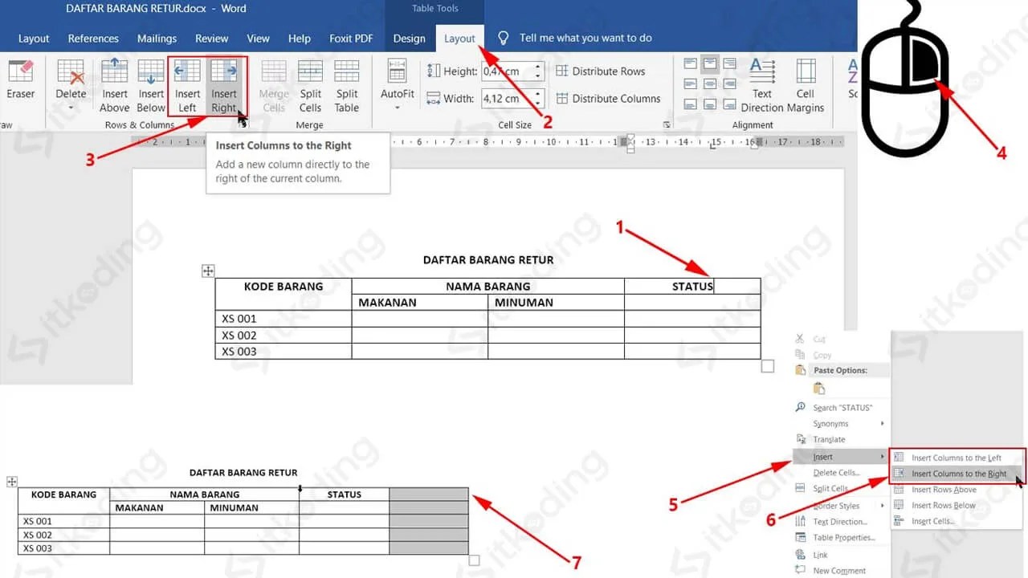
Task: Choose Insert Rows Above in submenu
Action: point(958,490)
